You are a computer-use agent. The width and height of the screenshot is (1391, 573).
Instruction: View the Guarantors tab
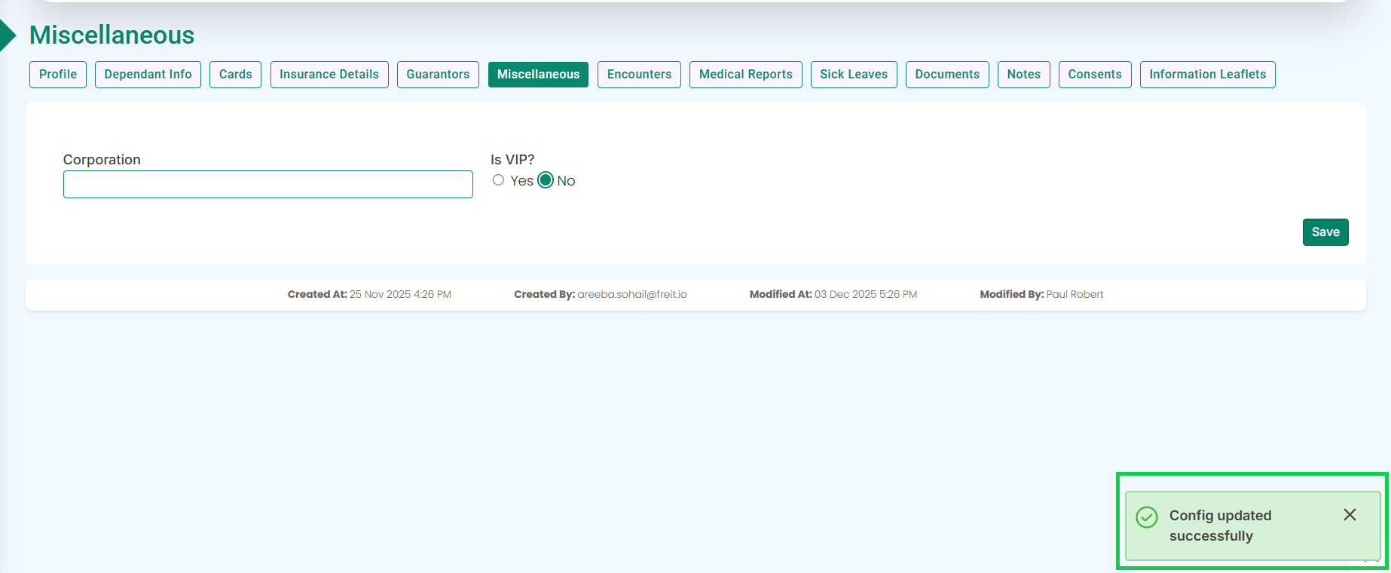coord(438,75)
